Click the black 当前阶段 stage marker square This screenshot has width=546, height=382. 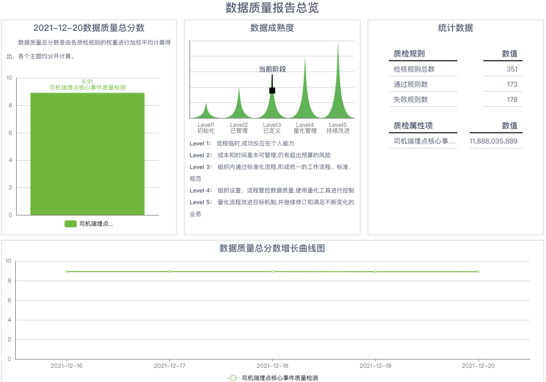272,90
